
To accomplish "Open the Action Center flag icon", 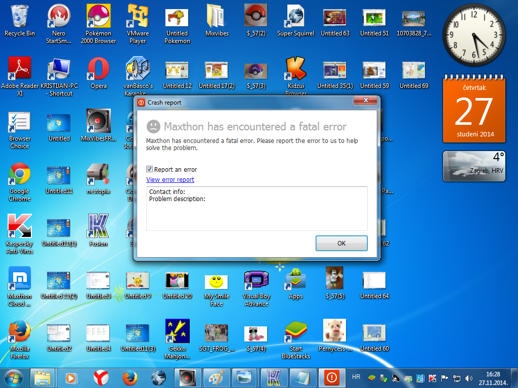I will 445,378.
